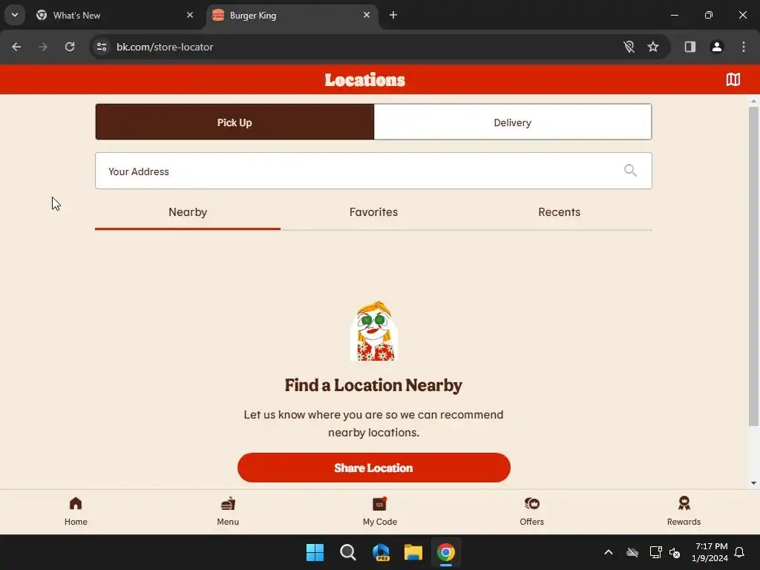760x570 pixels.
Task: Click the address search magnifier icon
Action: click(x=630, y=170)
